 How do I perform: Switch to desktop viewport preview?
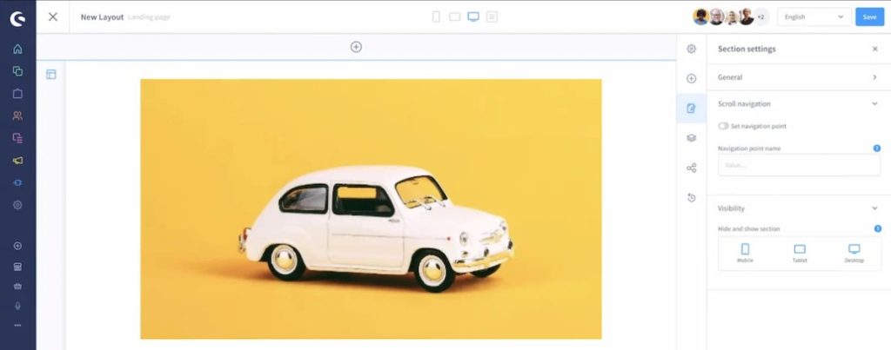coord(473,17)
